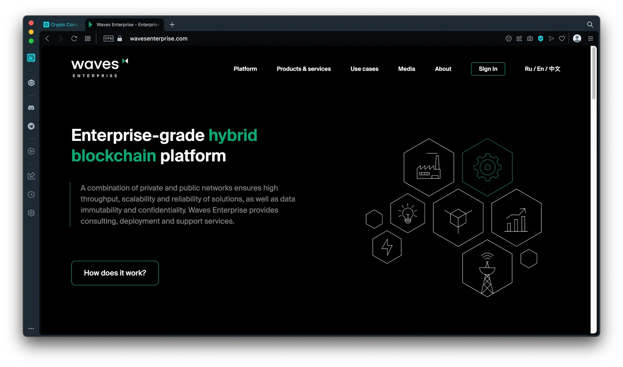This screenshot has width=623, height=367.
Task: Reload the current page
Action: pos(74,39)
